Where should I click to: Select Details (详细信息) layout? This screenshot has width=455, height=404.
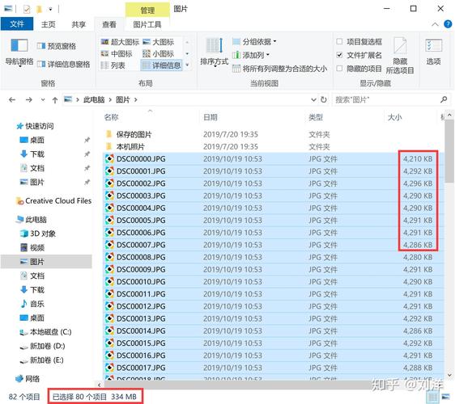click(162, 65)
